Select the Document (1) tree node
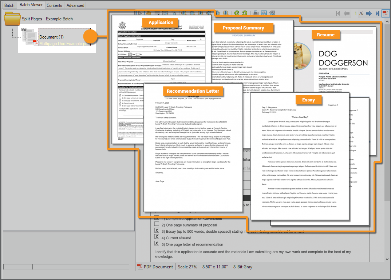The height and width of the screenshot is (280, 391). [51, 37]
